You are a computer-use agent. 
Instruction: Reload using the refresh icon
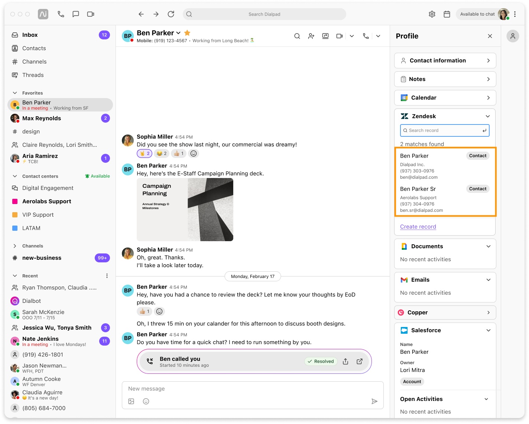(171, 14)
